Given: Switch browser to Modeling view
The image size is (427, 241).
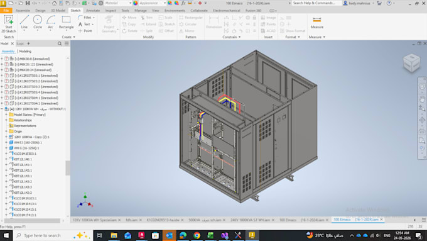Looking at the screenshot, I should tap(25, 52).
